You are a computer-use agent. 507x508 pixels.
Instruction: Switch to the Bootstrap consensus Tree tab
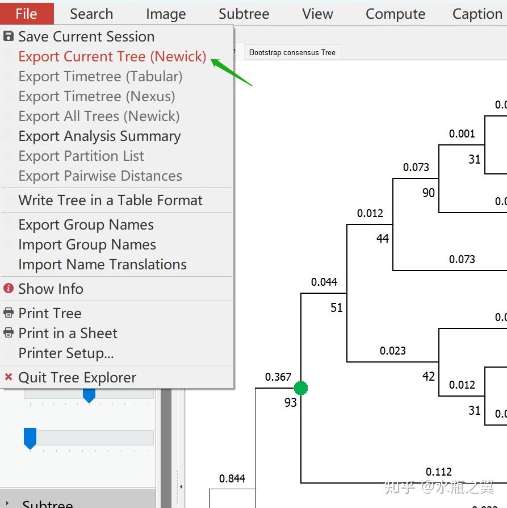(292, 53)
